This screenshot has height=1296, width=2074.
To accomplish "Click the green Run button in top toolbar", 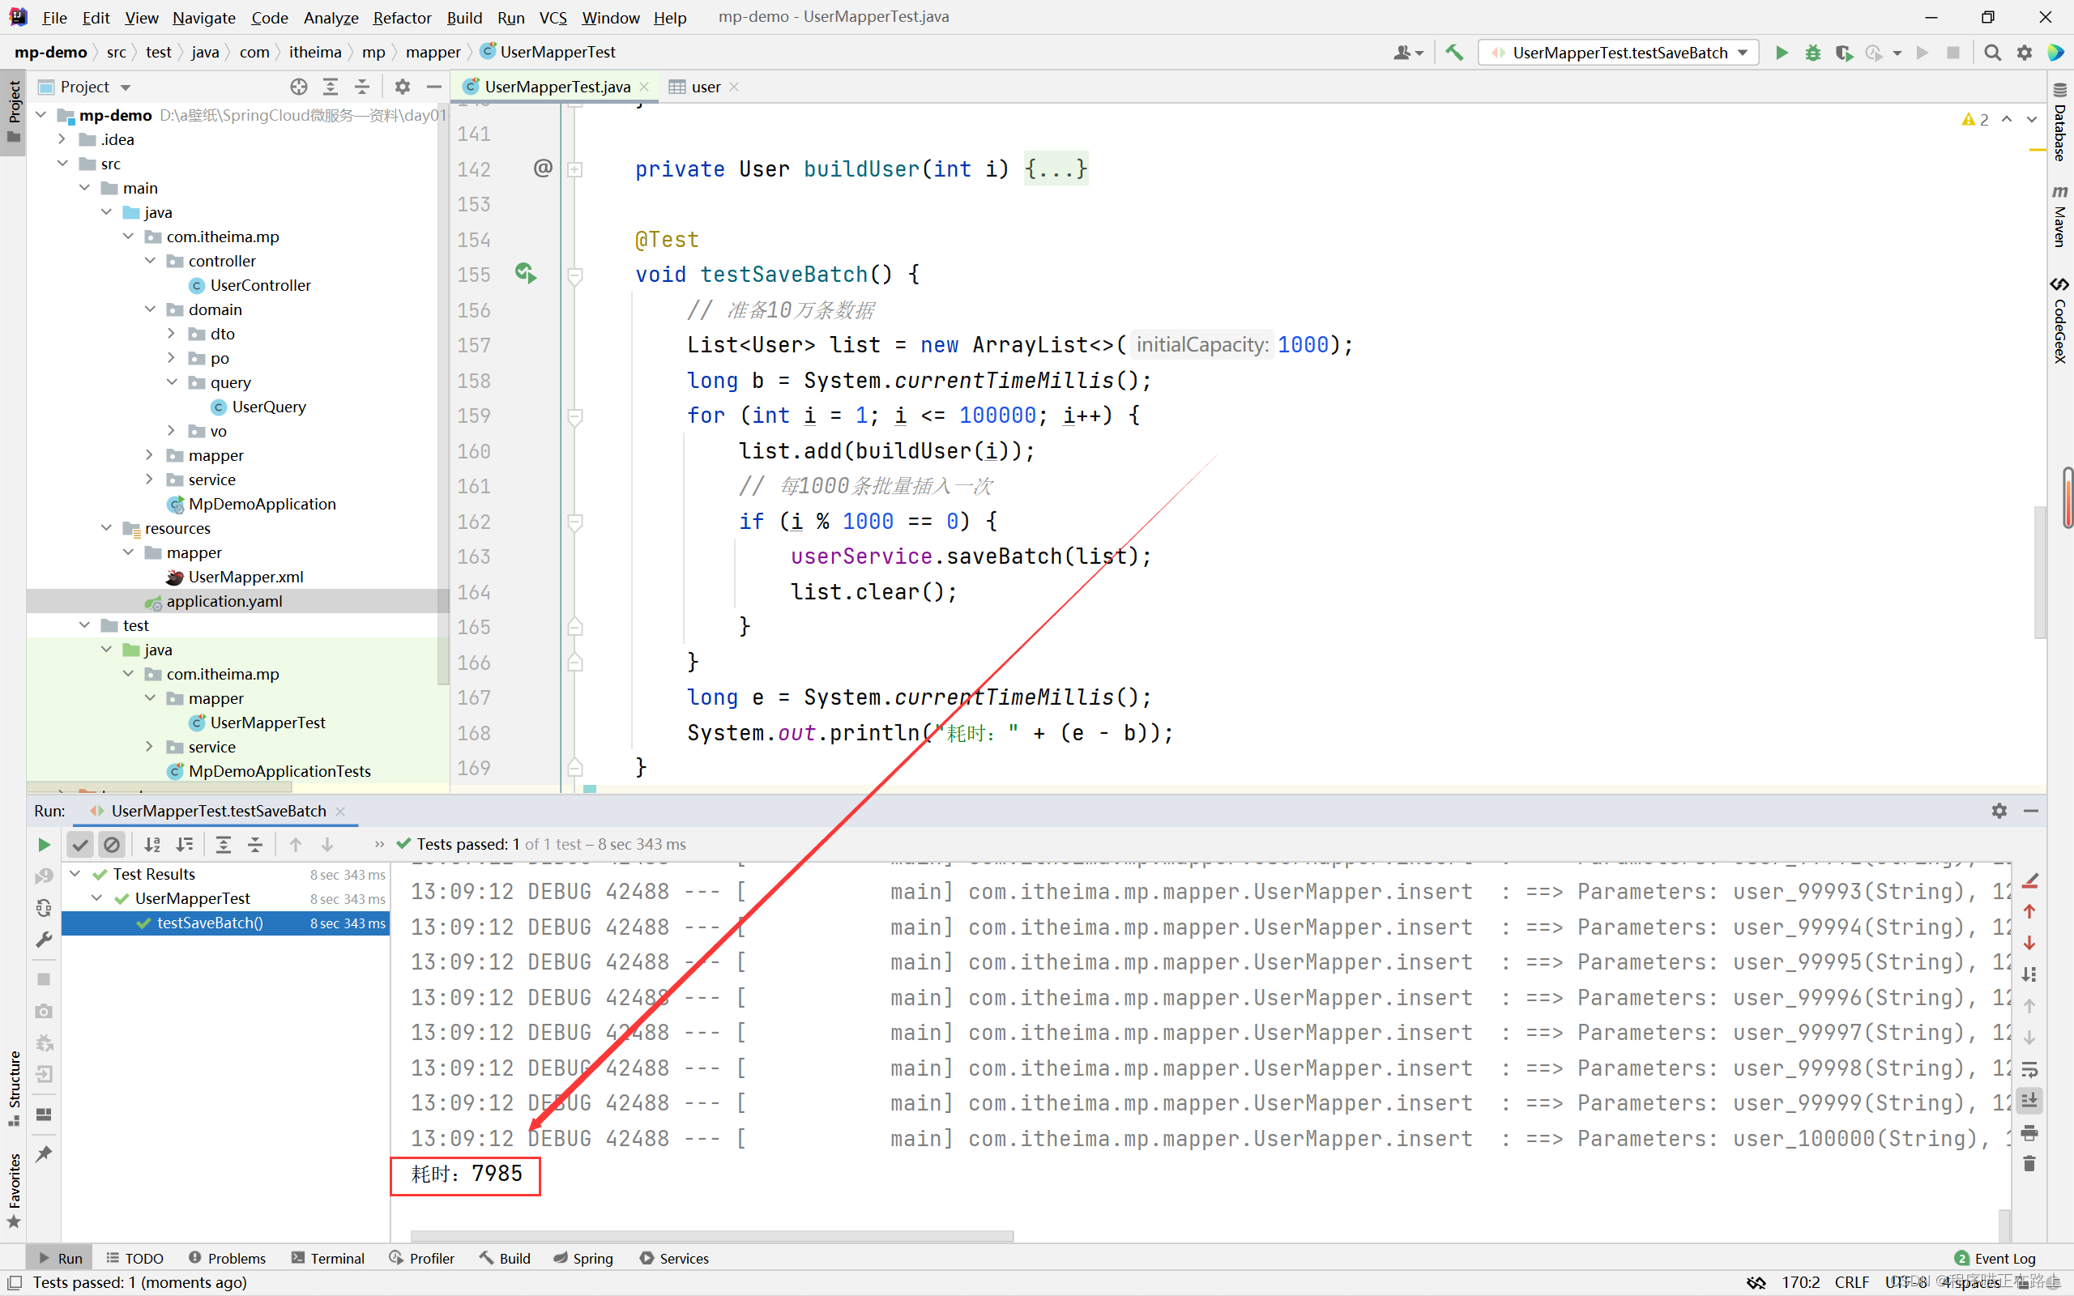I will pos(1781,53).
